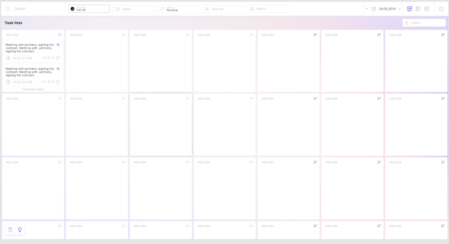Click the Task lists heading
The height and width of the screenshot is (244, 449).
click(x=14, y=23)
